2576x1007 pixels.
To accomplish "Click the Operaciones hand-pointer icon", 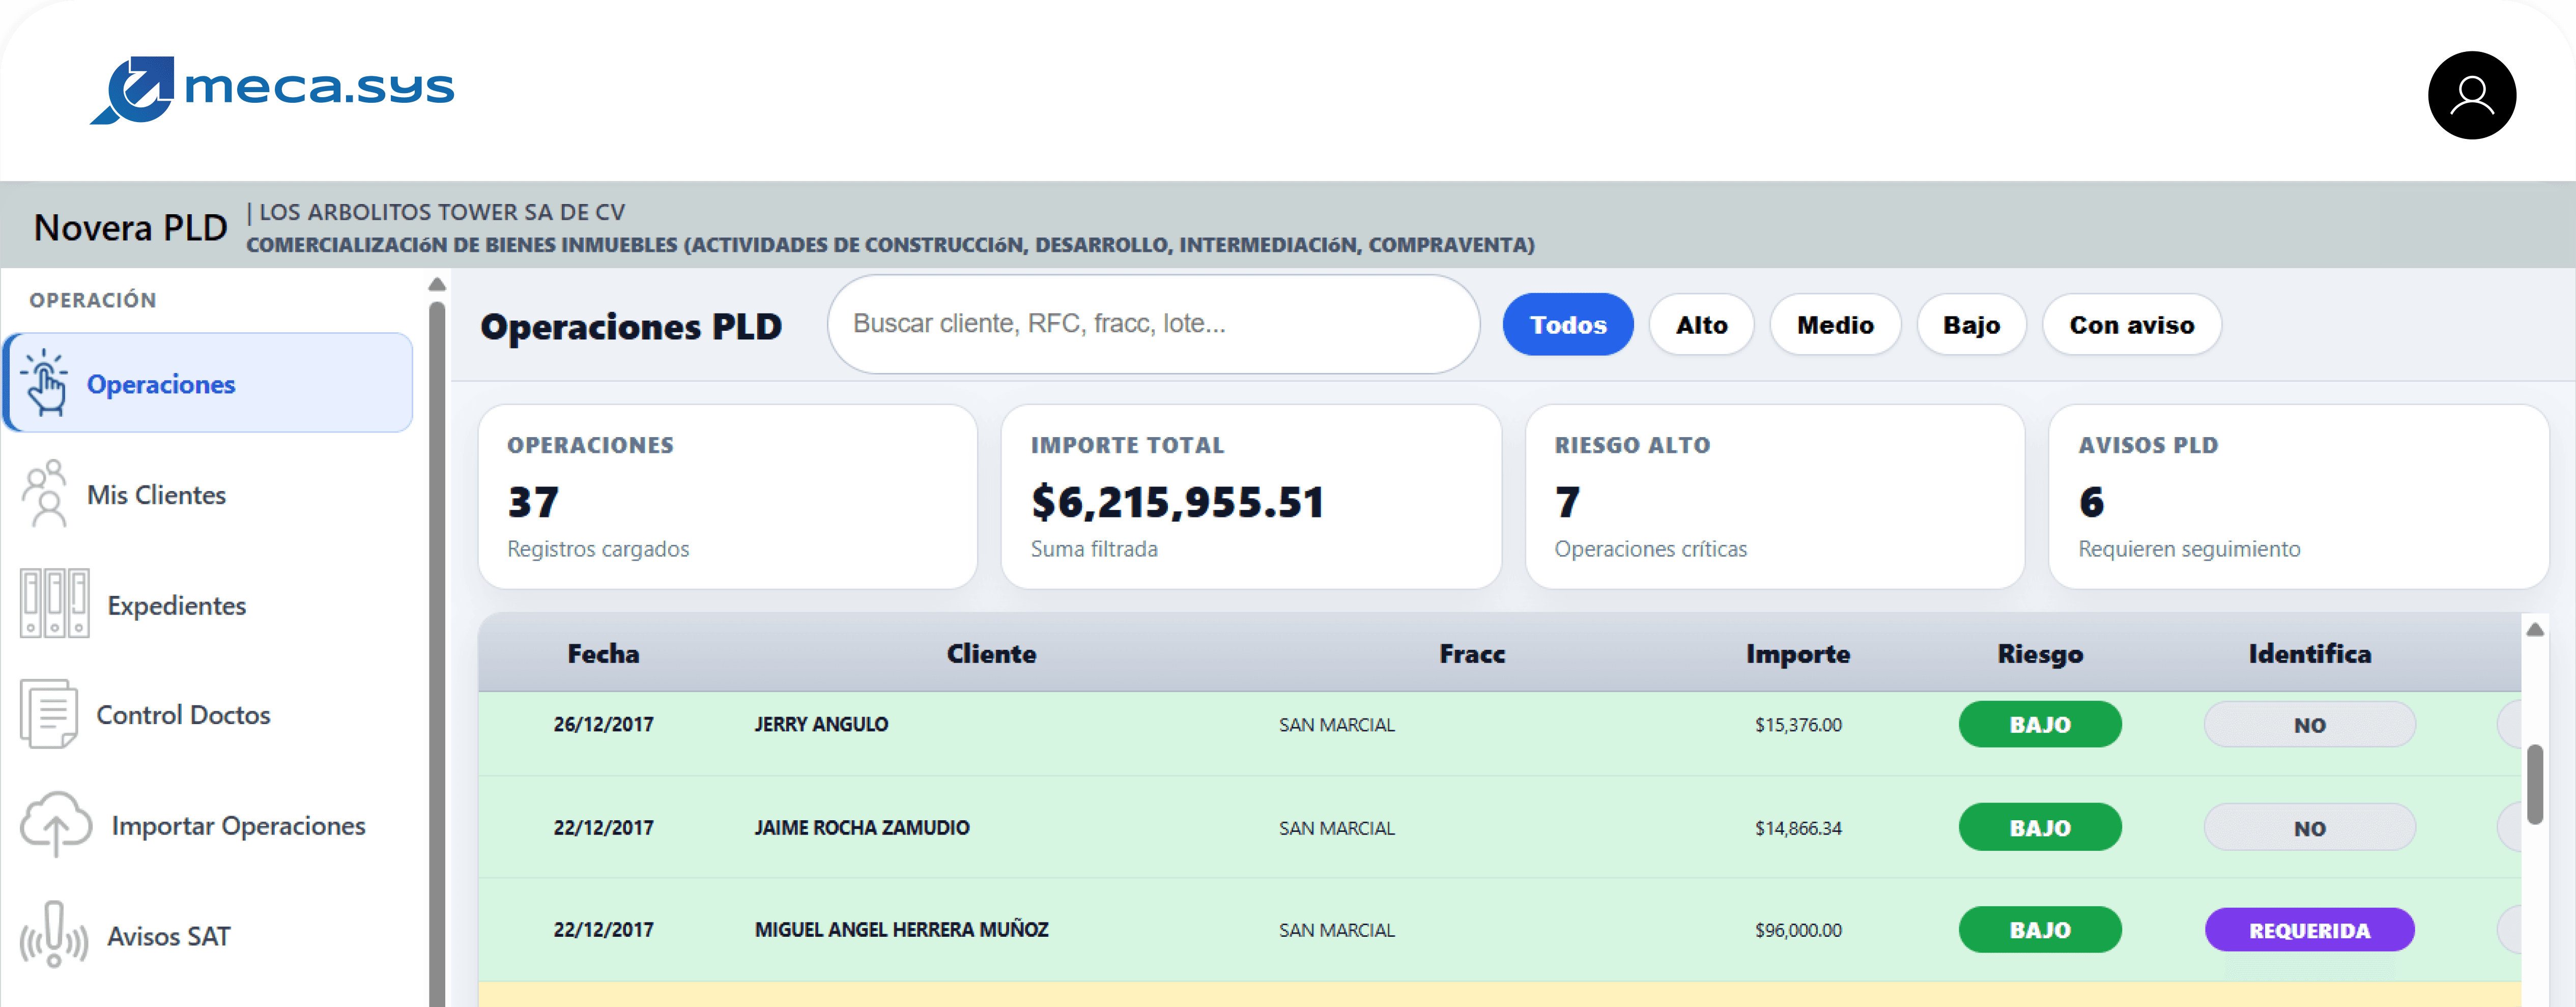I will (45, 383).
